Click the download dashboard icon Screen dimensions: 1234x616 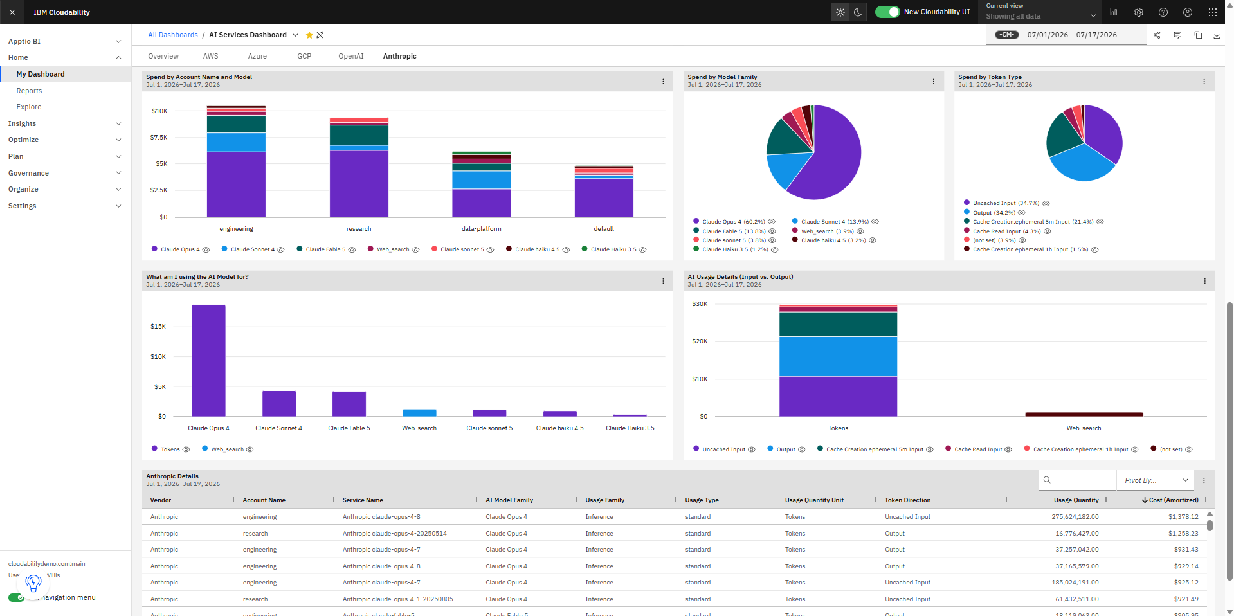pos(1217,35)
